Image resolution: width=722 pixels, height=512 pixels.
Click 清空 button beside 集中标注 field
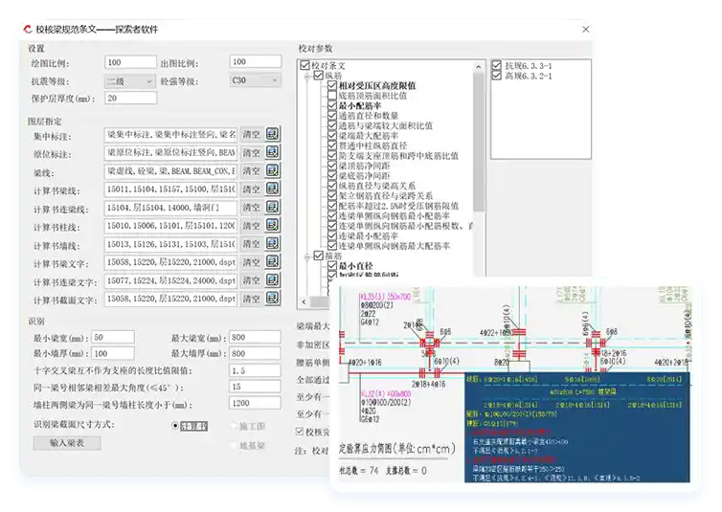coord(251,134)
